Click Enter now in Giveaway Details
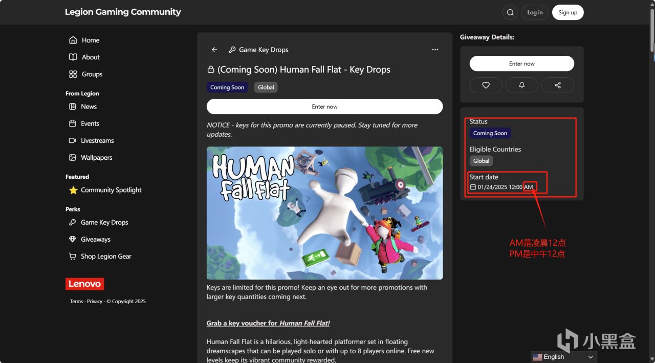The image size is (655, 363). [x=522, y=63]
